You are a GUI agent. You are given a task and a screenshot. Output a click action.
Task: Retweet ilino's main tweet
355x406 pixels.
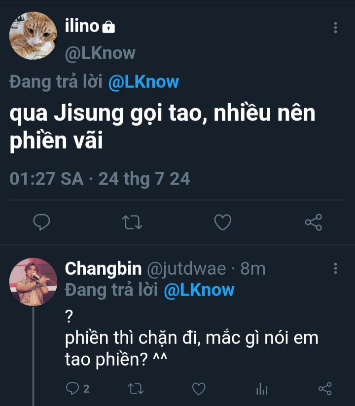pyautogui.click(x=132, y=222)
